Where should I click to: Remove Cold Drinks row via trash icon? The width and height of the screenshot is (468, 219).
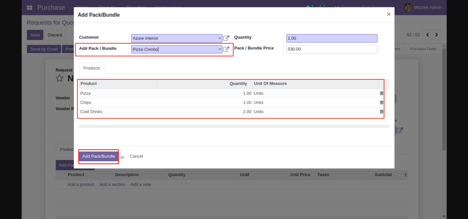(381, 111)
